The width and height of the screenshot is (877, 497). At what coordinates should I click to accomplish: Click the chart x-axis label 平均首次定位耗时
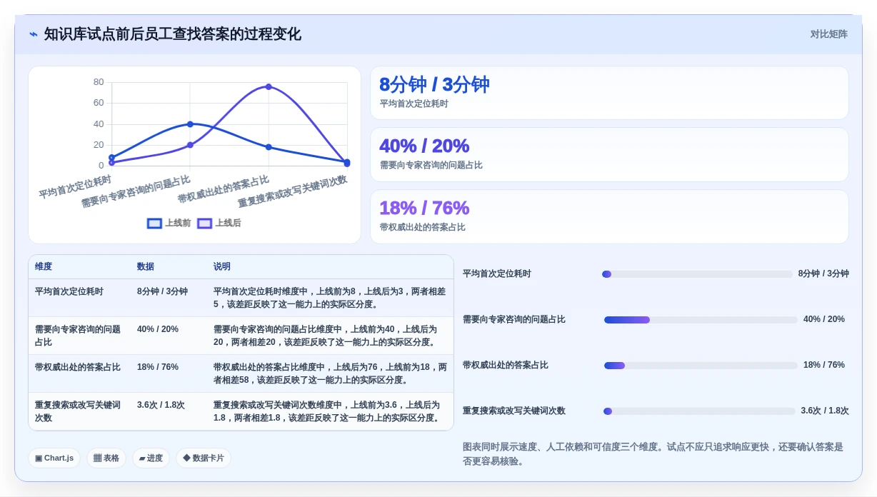[75, 186]
